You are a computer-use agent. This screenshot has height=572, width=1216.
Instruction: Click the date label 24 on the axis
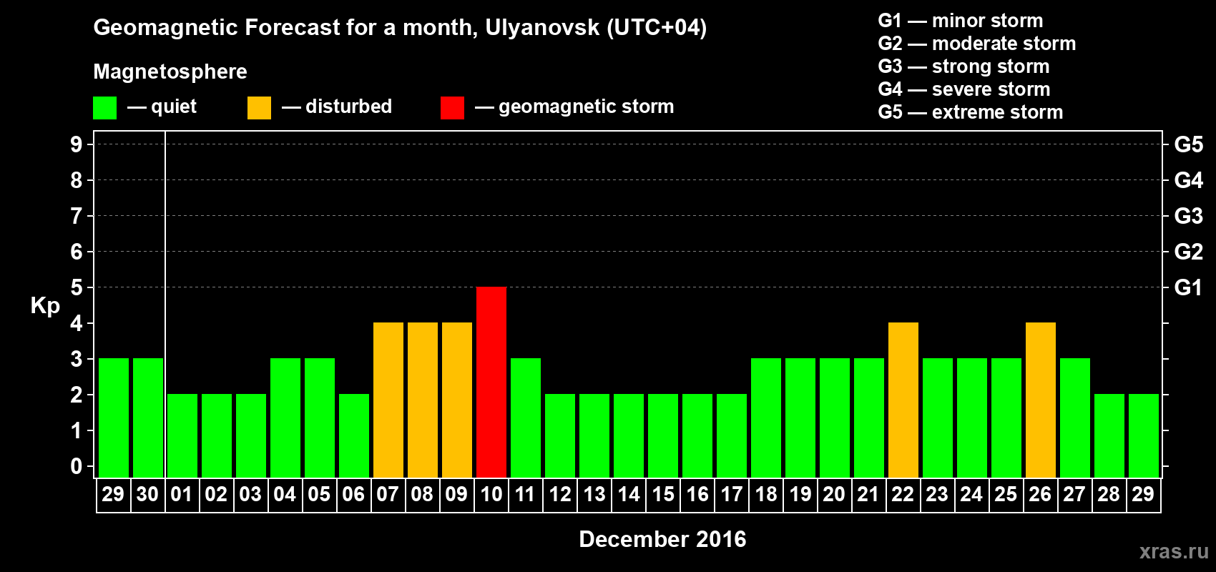971,495
